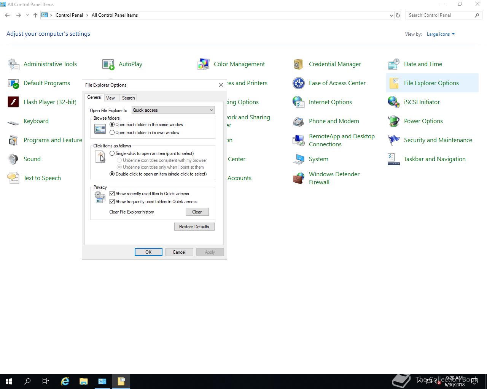The width and height of the screenshot is (487, 389).
Task: Click Cancel in File Explorer Options
Action: 179,252
